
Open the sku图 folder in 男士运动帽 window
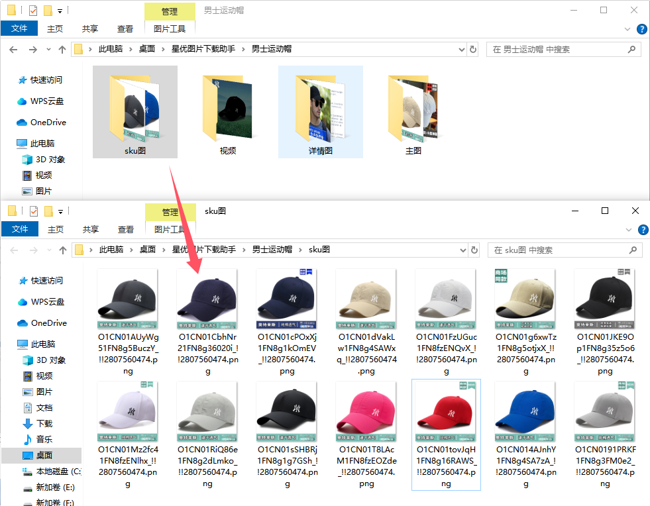(135, 112)
